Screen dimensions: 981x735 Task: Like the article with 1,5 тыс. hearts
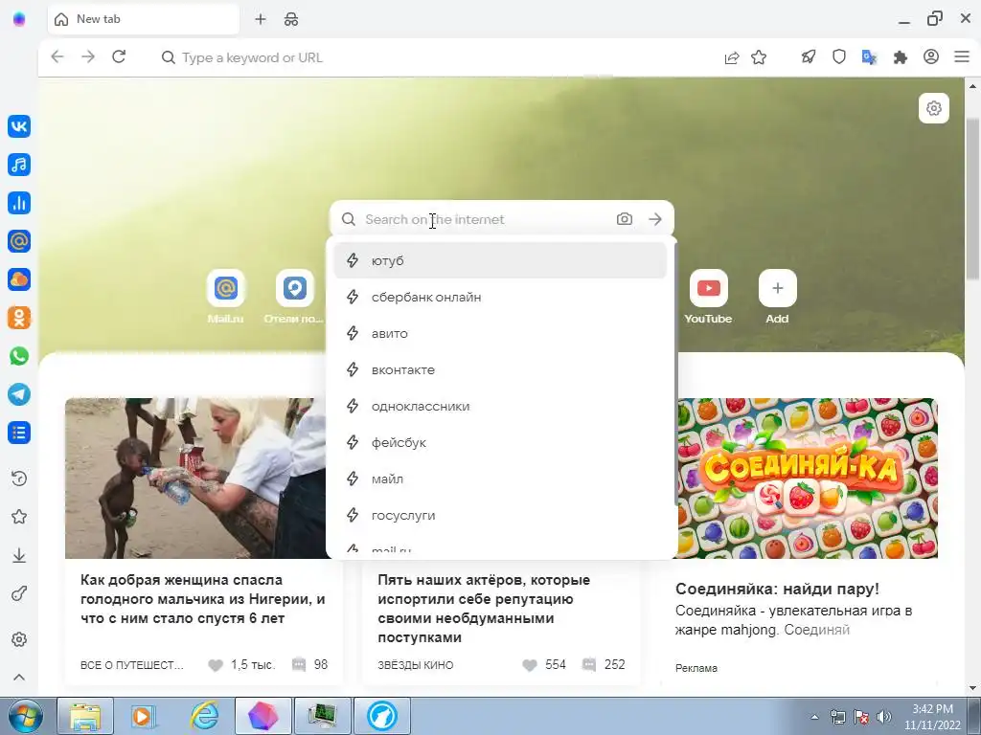216,665
